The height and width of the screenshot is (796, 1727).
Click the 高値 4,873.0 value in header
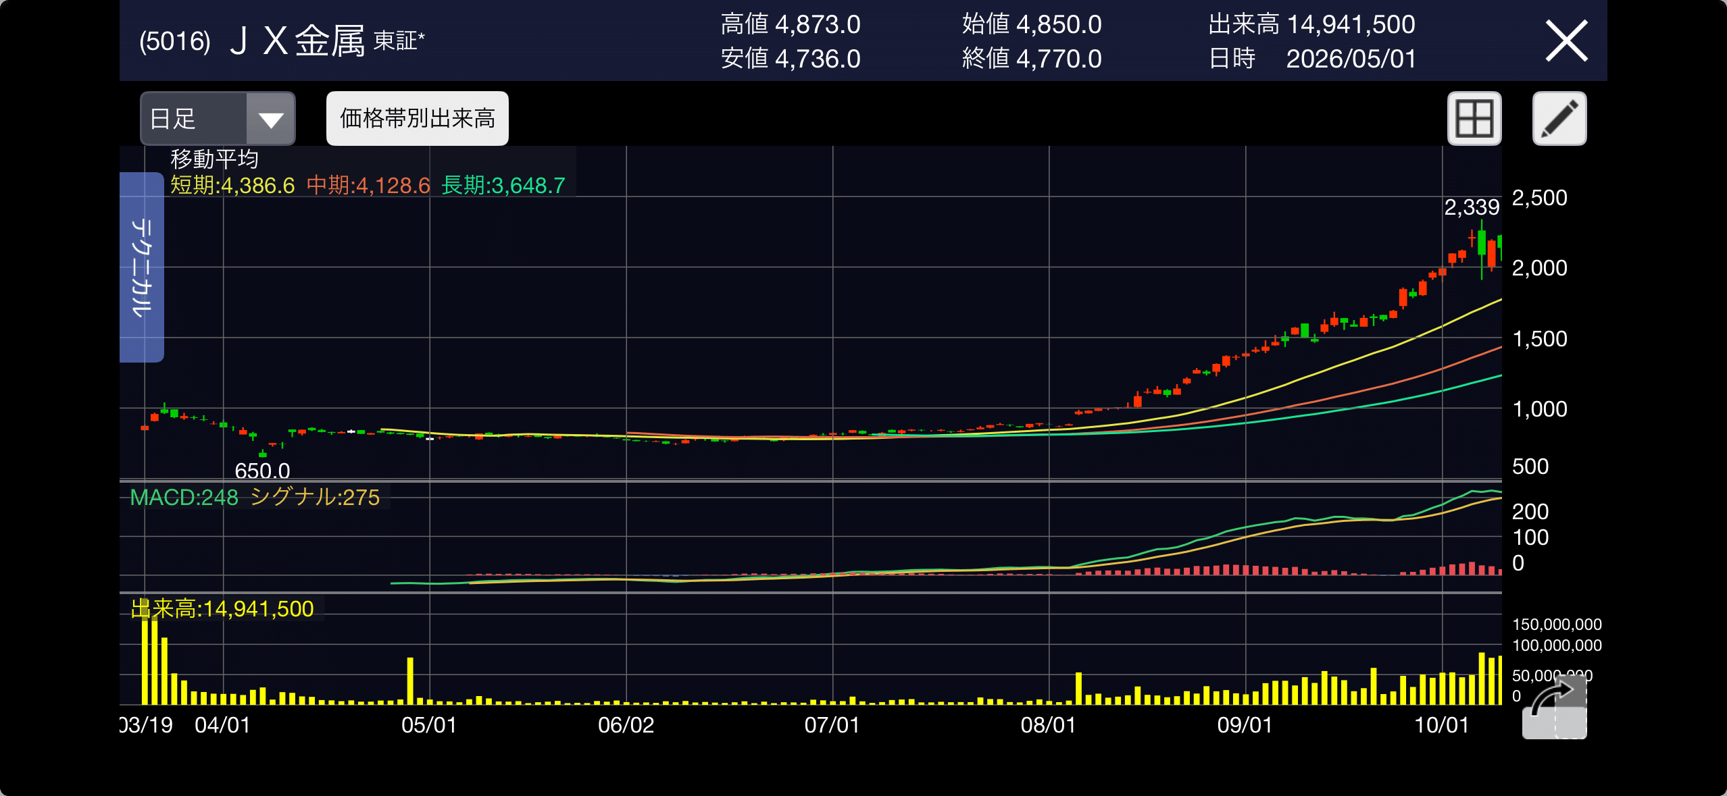tap(791, 24)
